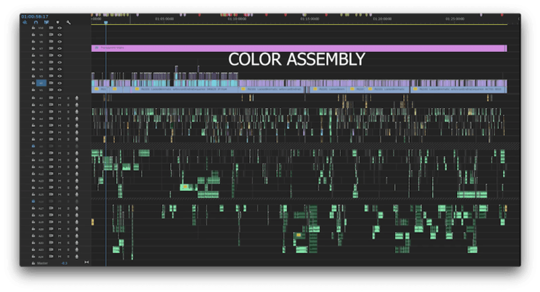Click the 01:10:00:00 mark on time ruler
This screenshot has width=540, height=292.
coord(237,19)
